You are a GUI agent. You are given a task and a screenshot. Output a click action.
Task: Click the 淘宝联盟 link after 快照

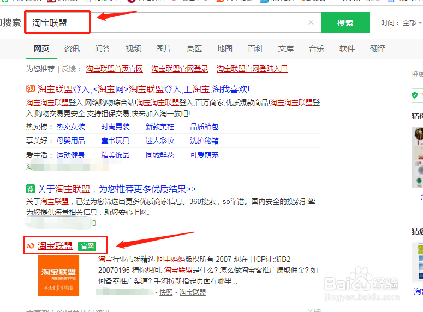(193, 292)
